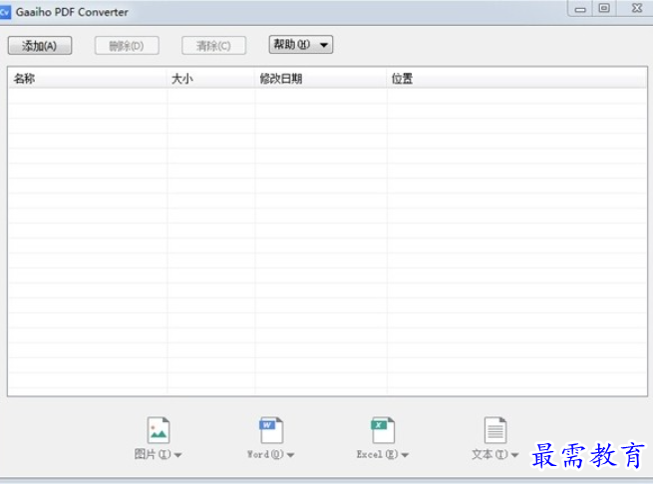Expand the 图片(I) image options arrow
This screenshot has height=487, width=653.
(x=177, y=455)
